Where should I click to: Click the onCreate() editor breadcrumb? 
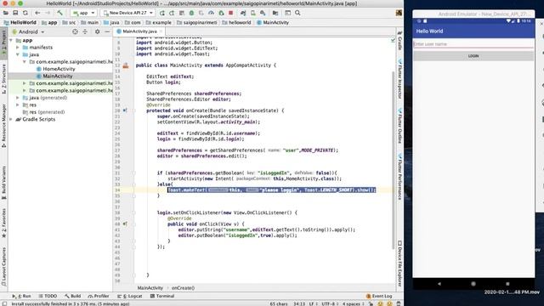pos(183,287)
